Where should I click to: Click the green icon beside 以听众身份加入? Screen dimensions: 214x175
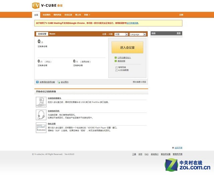(116, 57)
